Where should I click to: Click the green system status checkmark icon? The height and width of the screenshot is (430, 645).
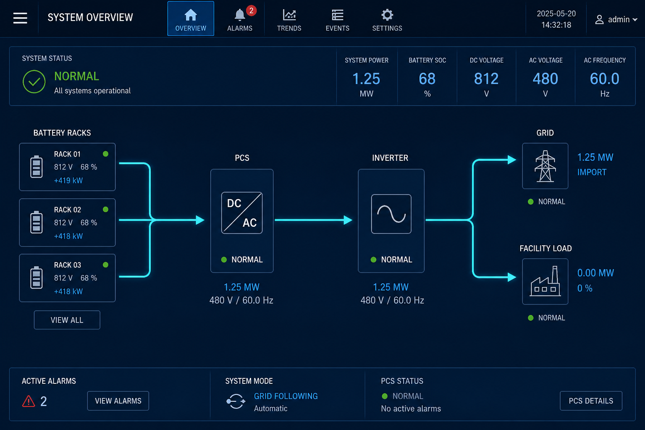click(x=34, y=81)
